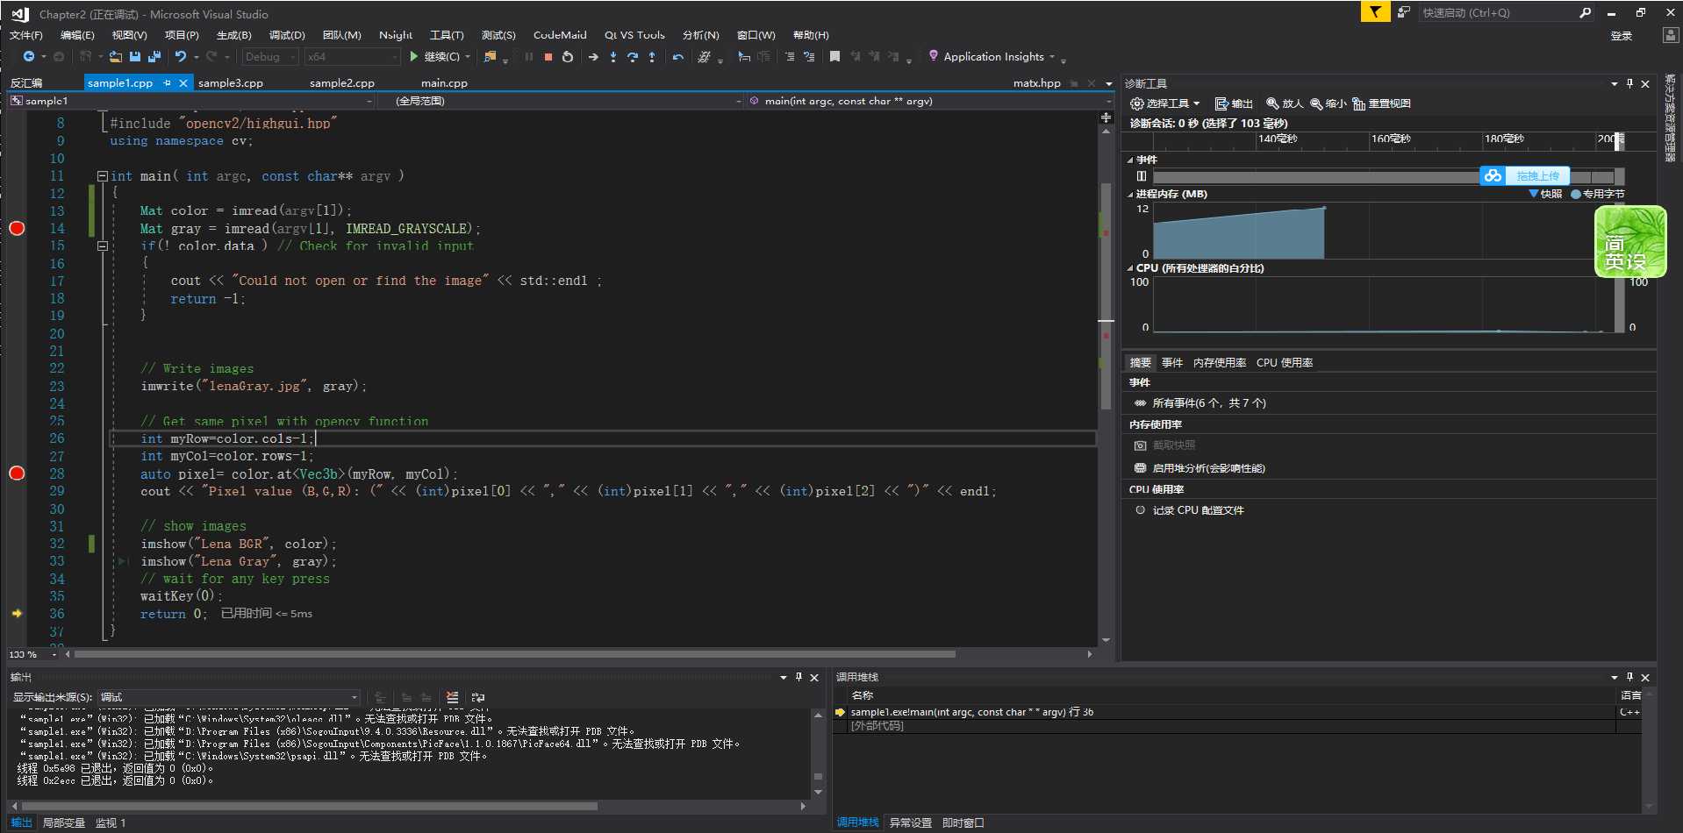Viewport: 1683px width, 833px height.
Task: Click the step out icon
Action: (x=652, y=57)
